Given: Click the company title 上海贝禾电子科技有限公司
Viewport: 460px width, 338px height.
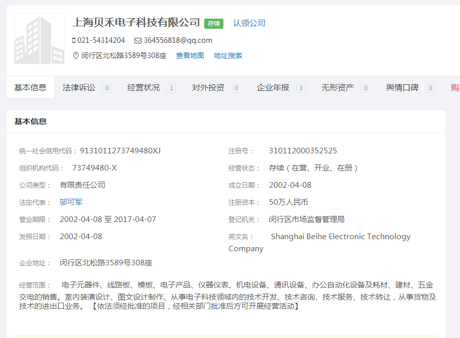Looking at the screenshot, I should [x=136, y=23].
